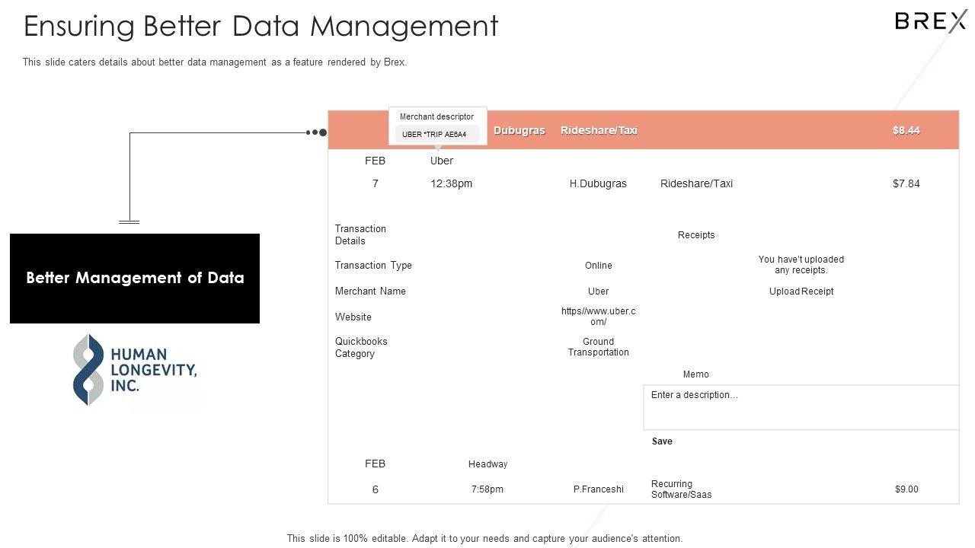The height and width of the screenshot is (548, 975).
Task: Click the H.Dubugras cardholder name
Action: [x=598, y=183]
